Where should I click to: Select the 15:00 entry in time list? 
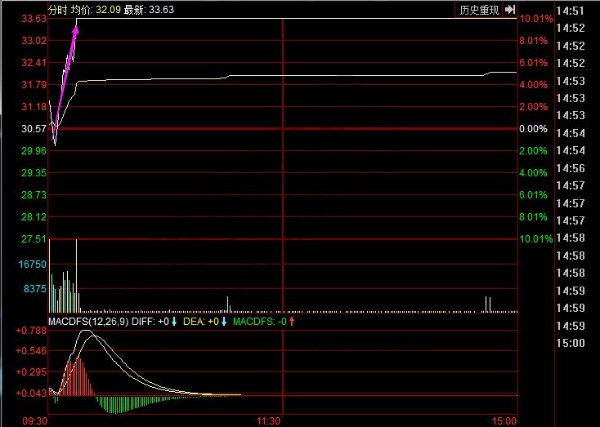(x=569, y=343)
